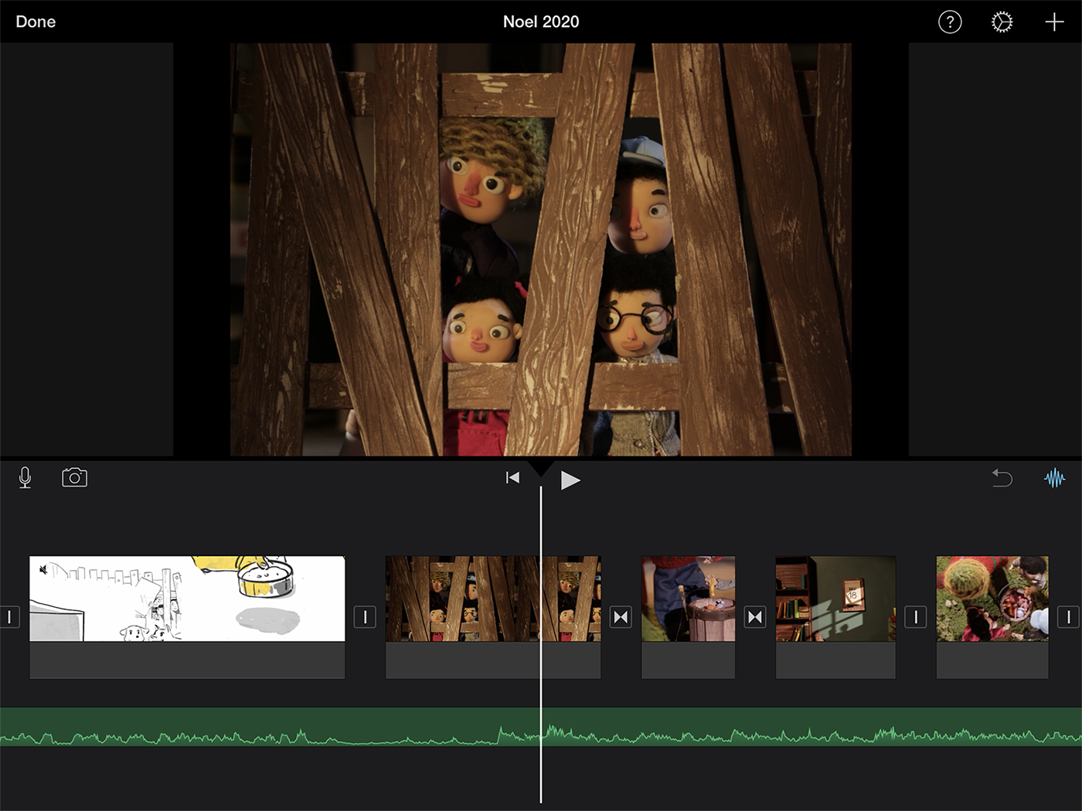This screenshot has height=811, width=1082.
Task: Record voiceover with the microphone icon
Action: (x=25, y=478)
